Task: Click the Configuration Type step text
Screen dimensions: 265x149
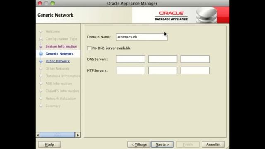Action: pyautogui.click(x=61, y=39)
